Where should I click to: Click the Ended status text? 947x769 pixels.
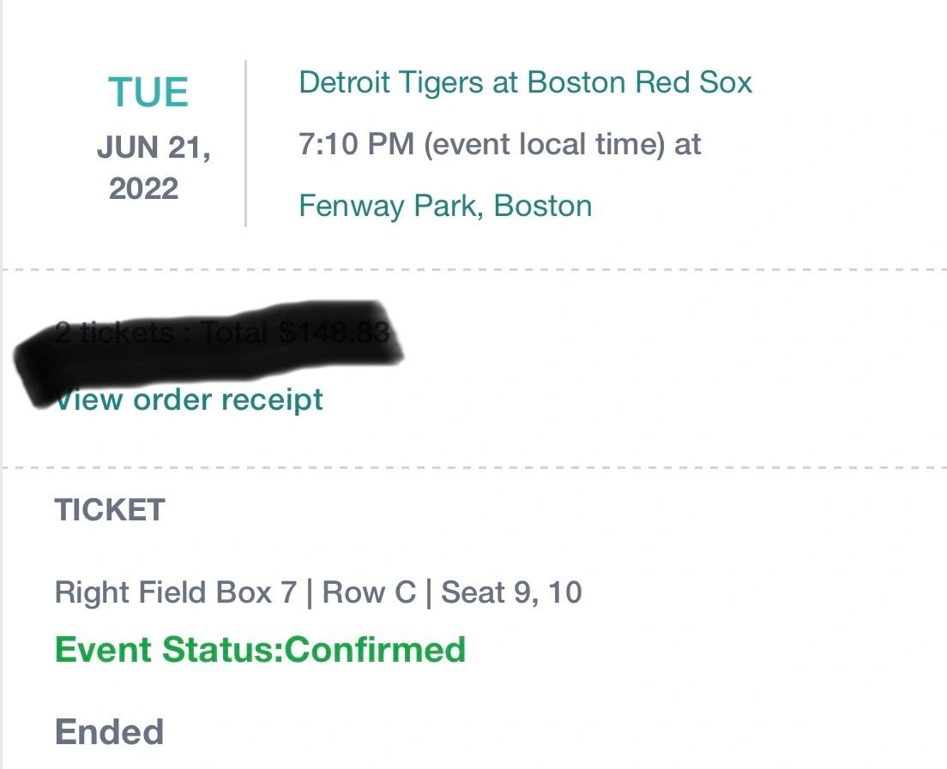click(109, 732)
